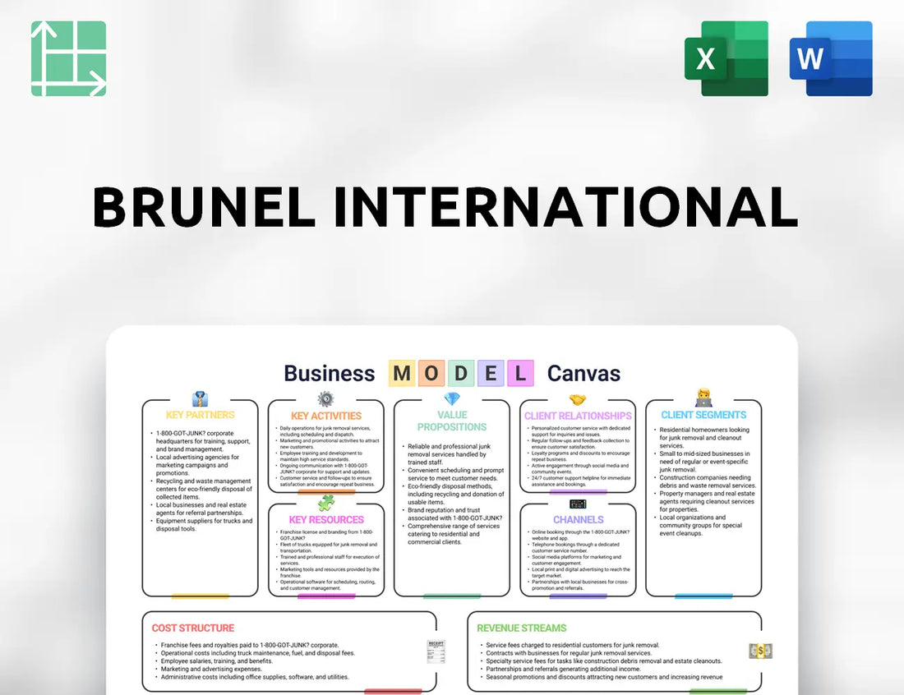The width and height of the screenshot is (904, 695).
Task: Click the green grid logo icon
Action: [x=68, y=59]
